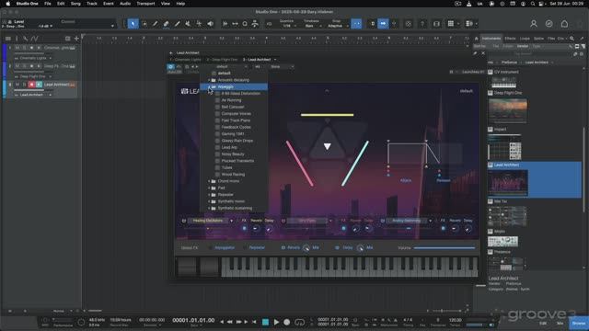Toggle record arm on Lead Architect track
Screen dimensions: 589x331
point(31,85)
